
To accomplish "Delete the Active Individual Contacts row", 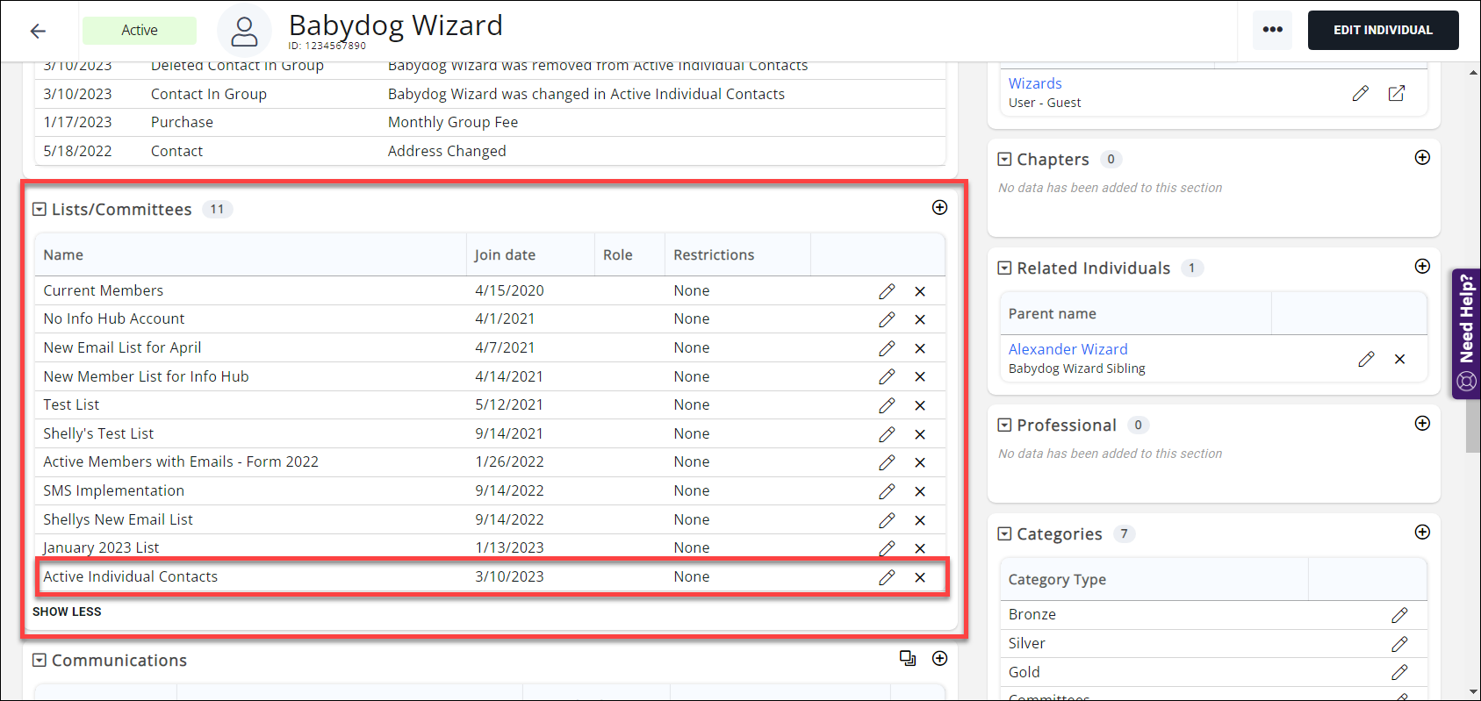I will coord(920,577).
